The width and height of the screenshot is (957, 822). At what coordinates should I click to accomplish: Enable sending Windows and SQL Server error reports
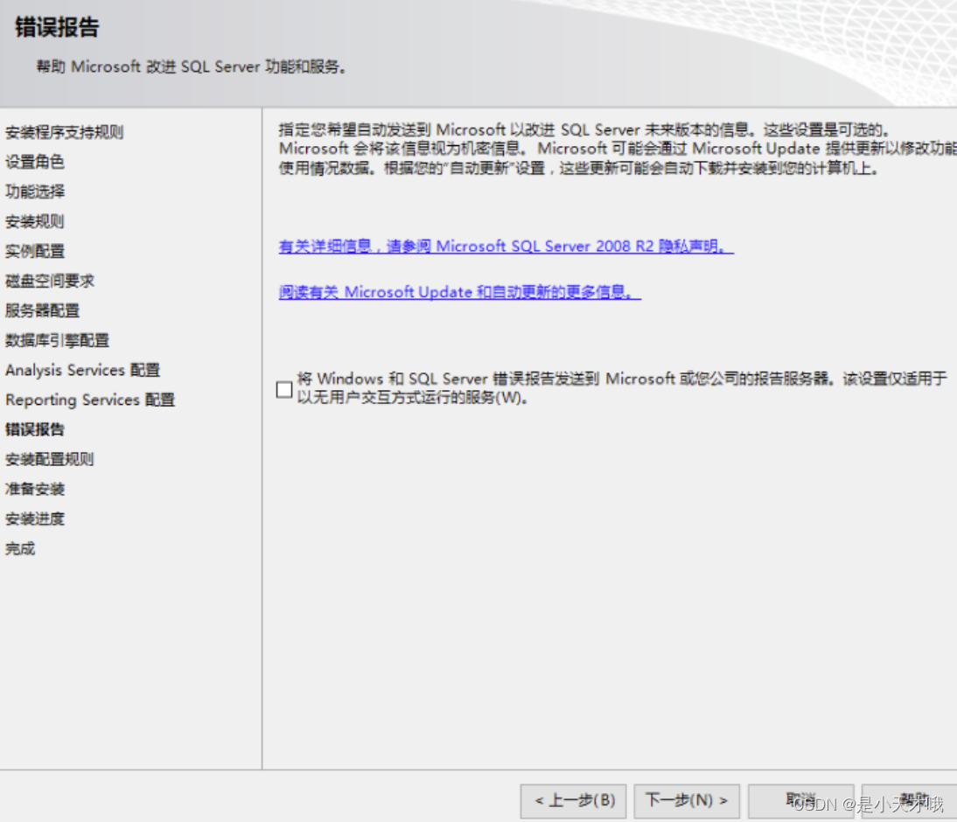(x=284, y=389)
